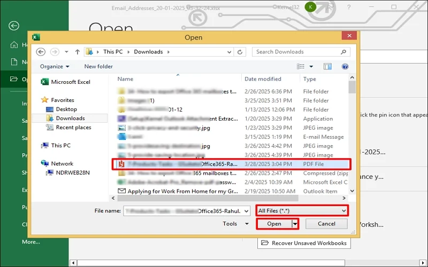Screen dimensions: 428x267
Task: Select Recent places in navigation pane
Action: 73,127
